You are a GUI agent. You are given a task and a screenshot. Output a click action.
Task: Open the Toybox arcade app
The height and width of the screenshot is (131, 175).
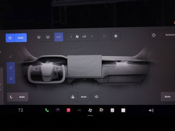(x=101, y=110)
